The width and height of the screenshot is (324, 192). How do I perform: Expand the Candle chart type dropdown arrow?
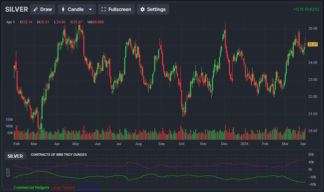[x=90, y=9]
